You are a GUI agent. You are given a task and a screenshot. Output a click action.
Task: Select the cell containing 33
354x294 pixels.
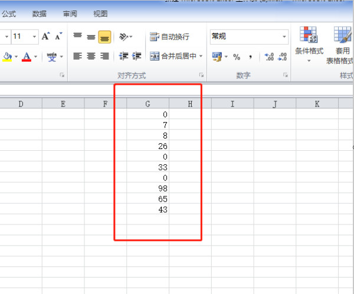147,167
